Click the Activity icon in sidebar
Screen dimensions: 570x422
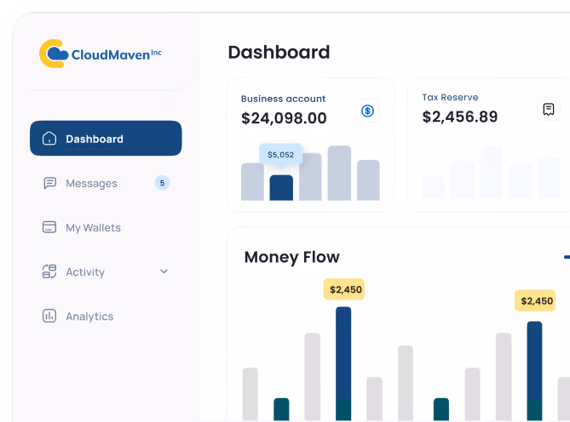pyautogui.click(x=49, y=271)
